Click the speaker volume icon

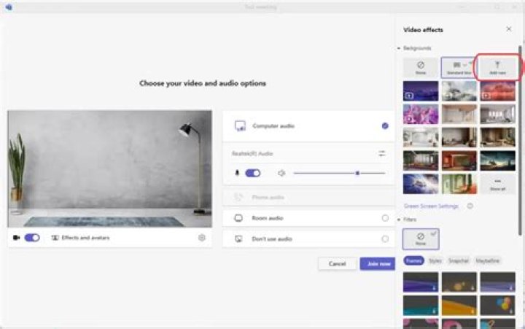(281, 174)
